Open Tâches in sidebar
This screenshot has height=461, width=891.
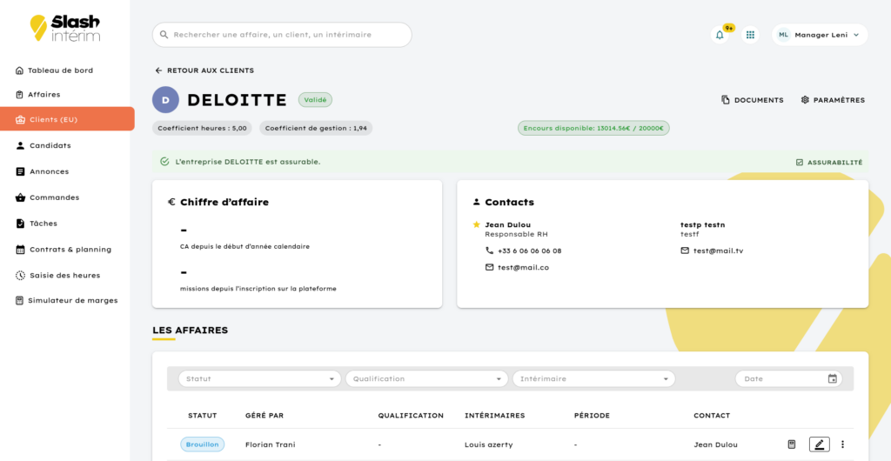point(44,224)
